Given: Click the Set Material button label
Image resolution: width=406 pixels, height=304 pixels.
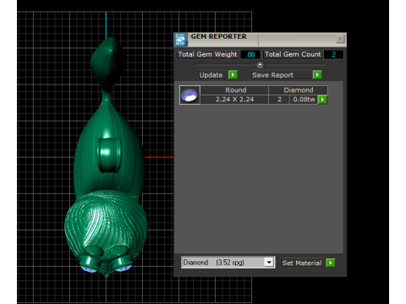Looking at the screenshot, I should click(302, 263).
